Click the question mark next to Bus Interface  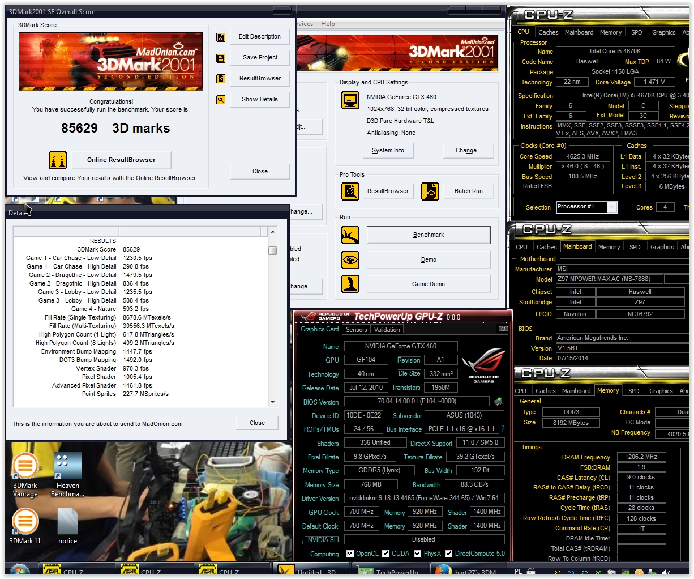(503, 429)
